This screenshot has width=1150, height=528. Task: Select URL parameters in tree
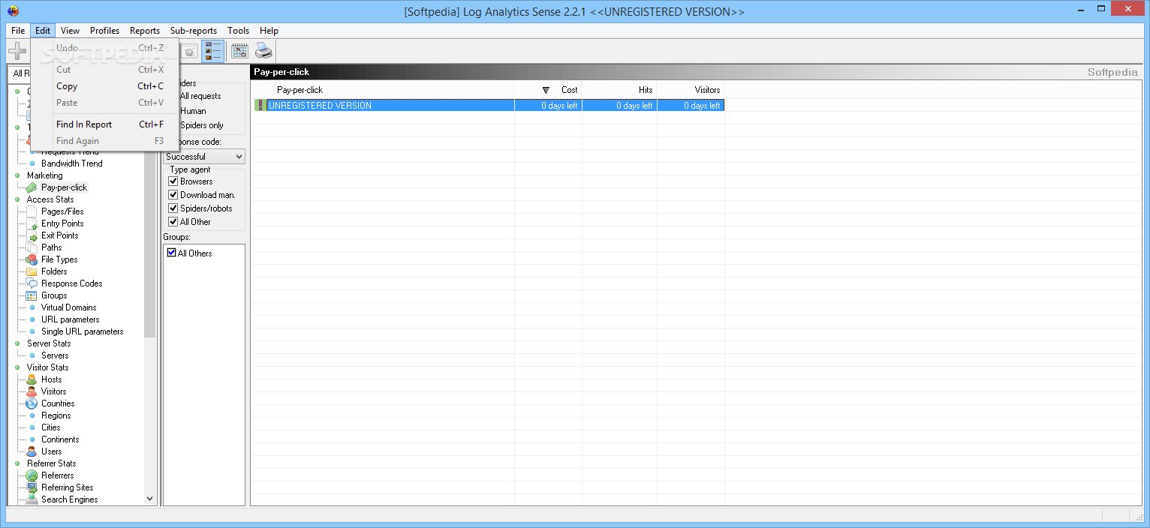pos(70,319)
